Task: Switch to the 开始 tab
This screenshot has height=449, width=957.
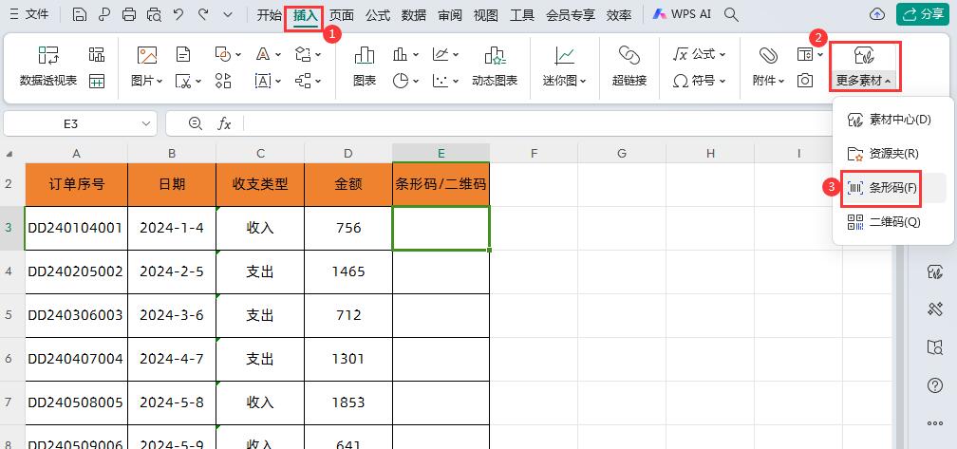Action: (270, 14)
